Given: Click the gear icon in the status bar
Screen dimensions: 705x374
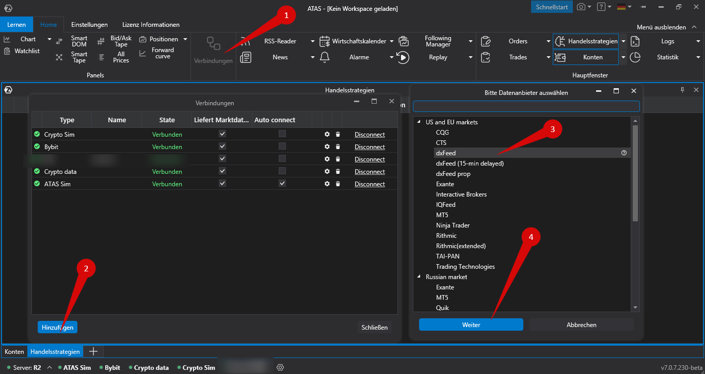Looking at the screenshot, I should tap(280, 368).
